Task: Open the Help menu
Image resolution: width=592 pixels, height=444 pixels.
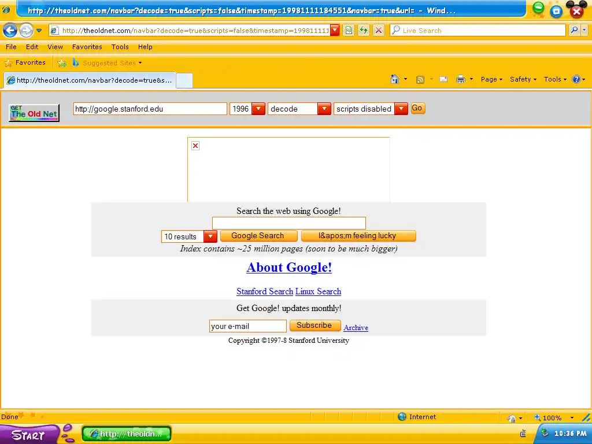Action: pos(145,47)
